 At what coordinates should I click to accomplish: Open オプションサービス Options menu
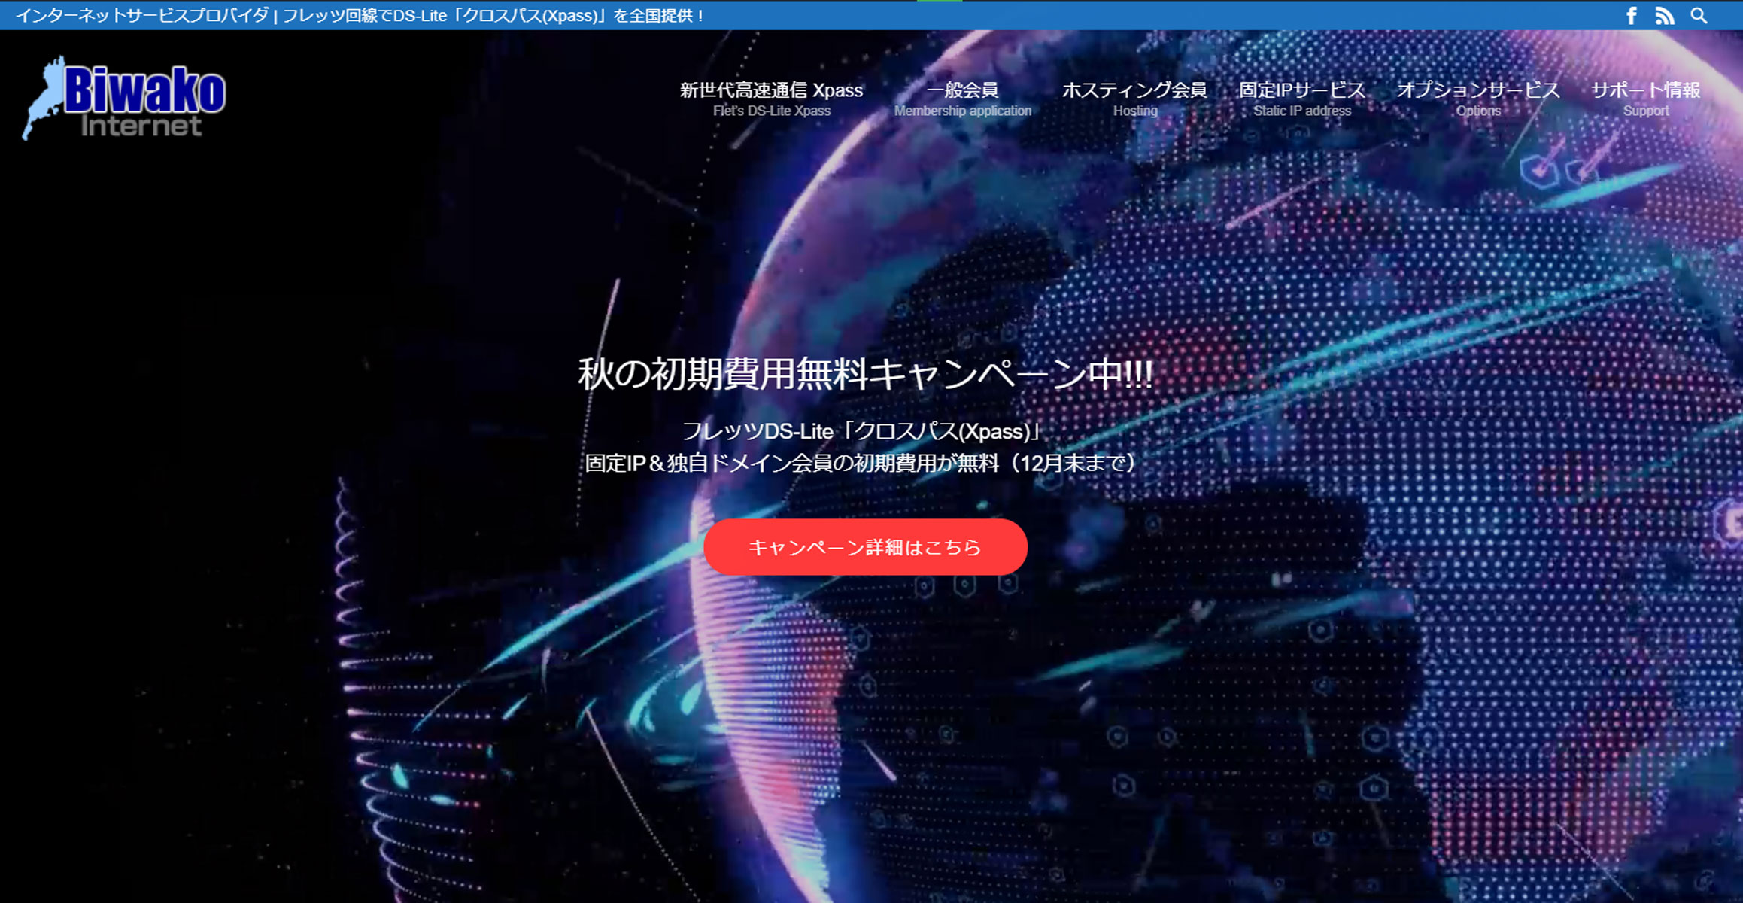click(x=1478, y=99)
